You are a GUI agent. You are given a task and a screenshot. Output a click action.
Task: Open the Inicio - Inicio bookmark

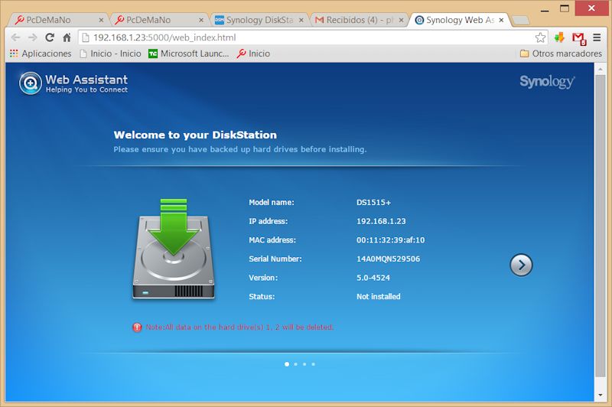(110, 54)
